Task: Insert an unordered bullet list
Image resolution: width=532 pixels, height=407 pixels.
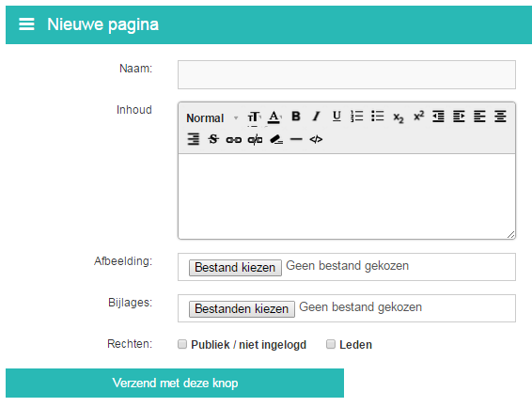Action: pyautogui.click(x=378, y=117)
